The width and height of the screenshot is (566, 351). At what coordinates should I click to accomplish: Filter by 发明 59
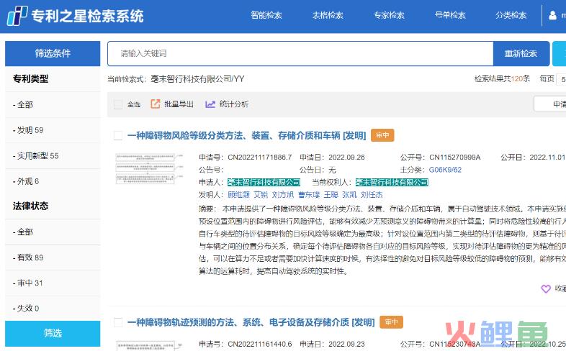point(28,130)
